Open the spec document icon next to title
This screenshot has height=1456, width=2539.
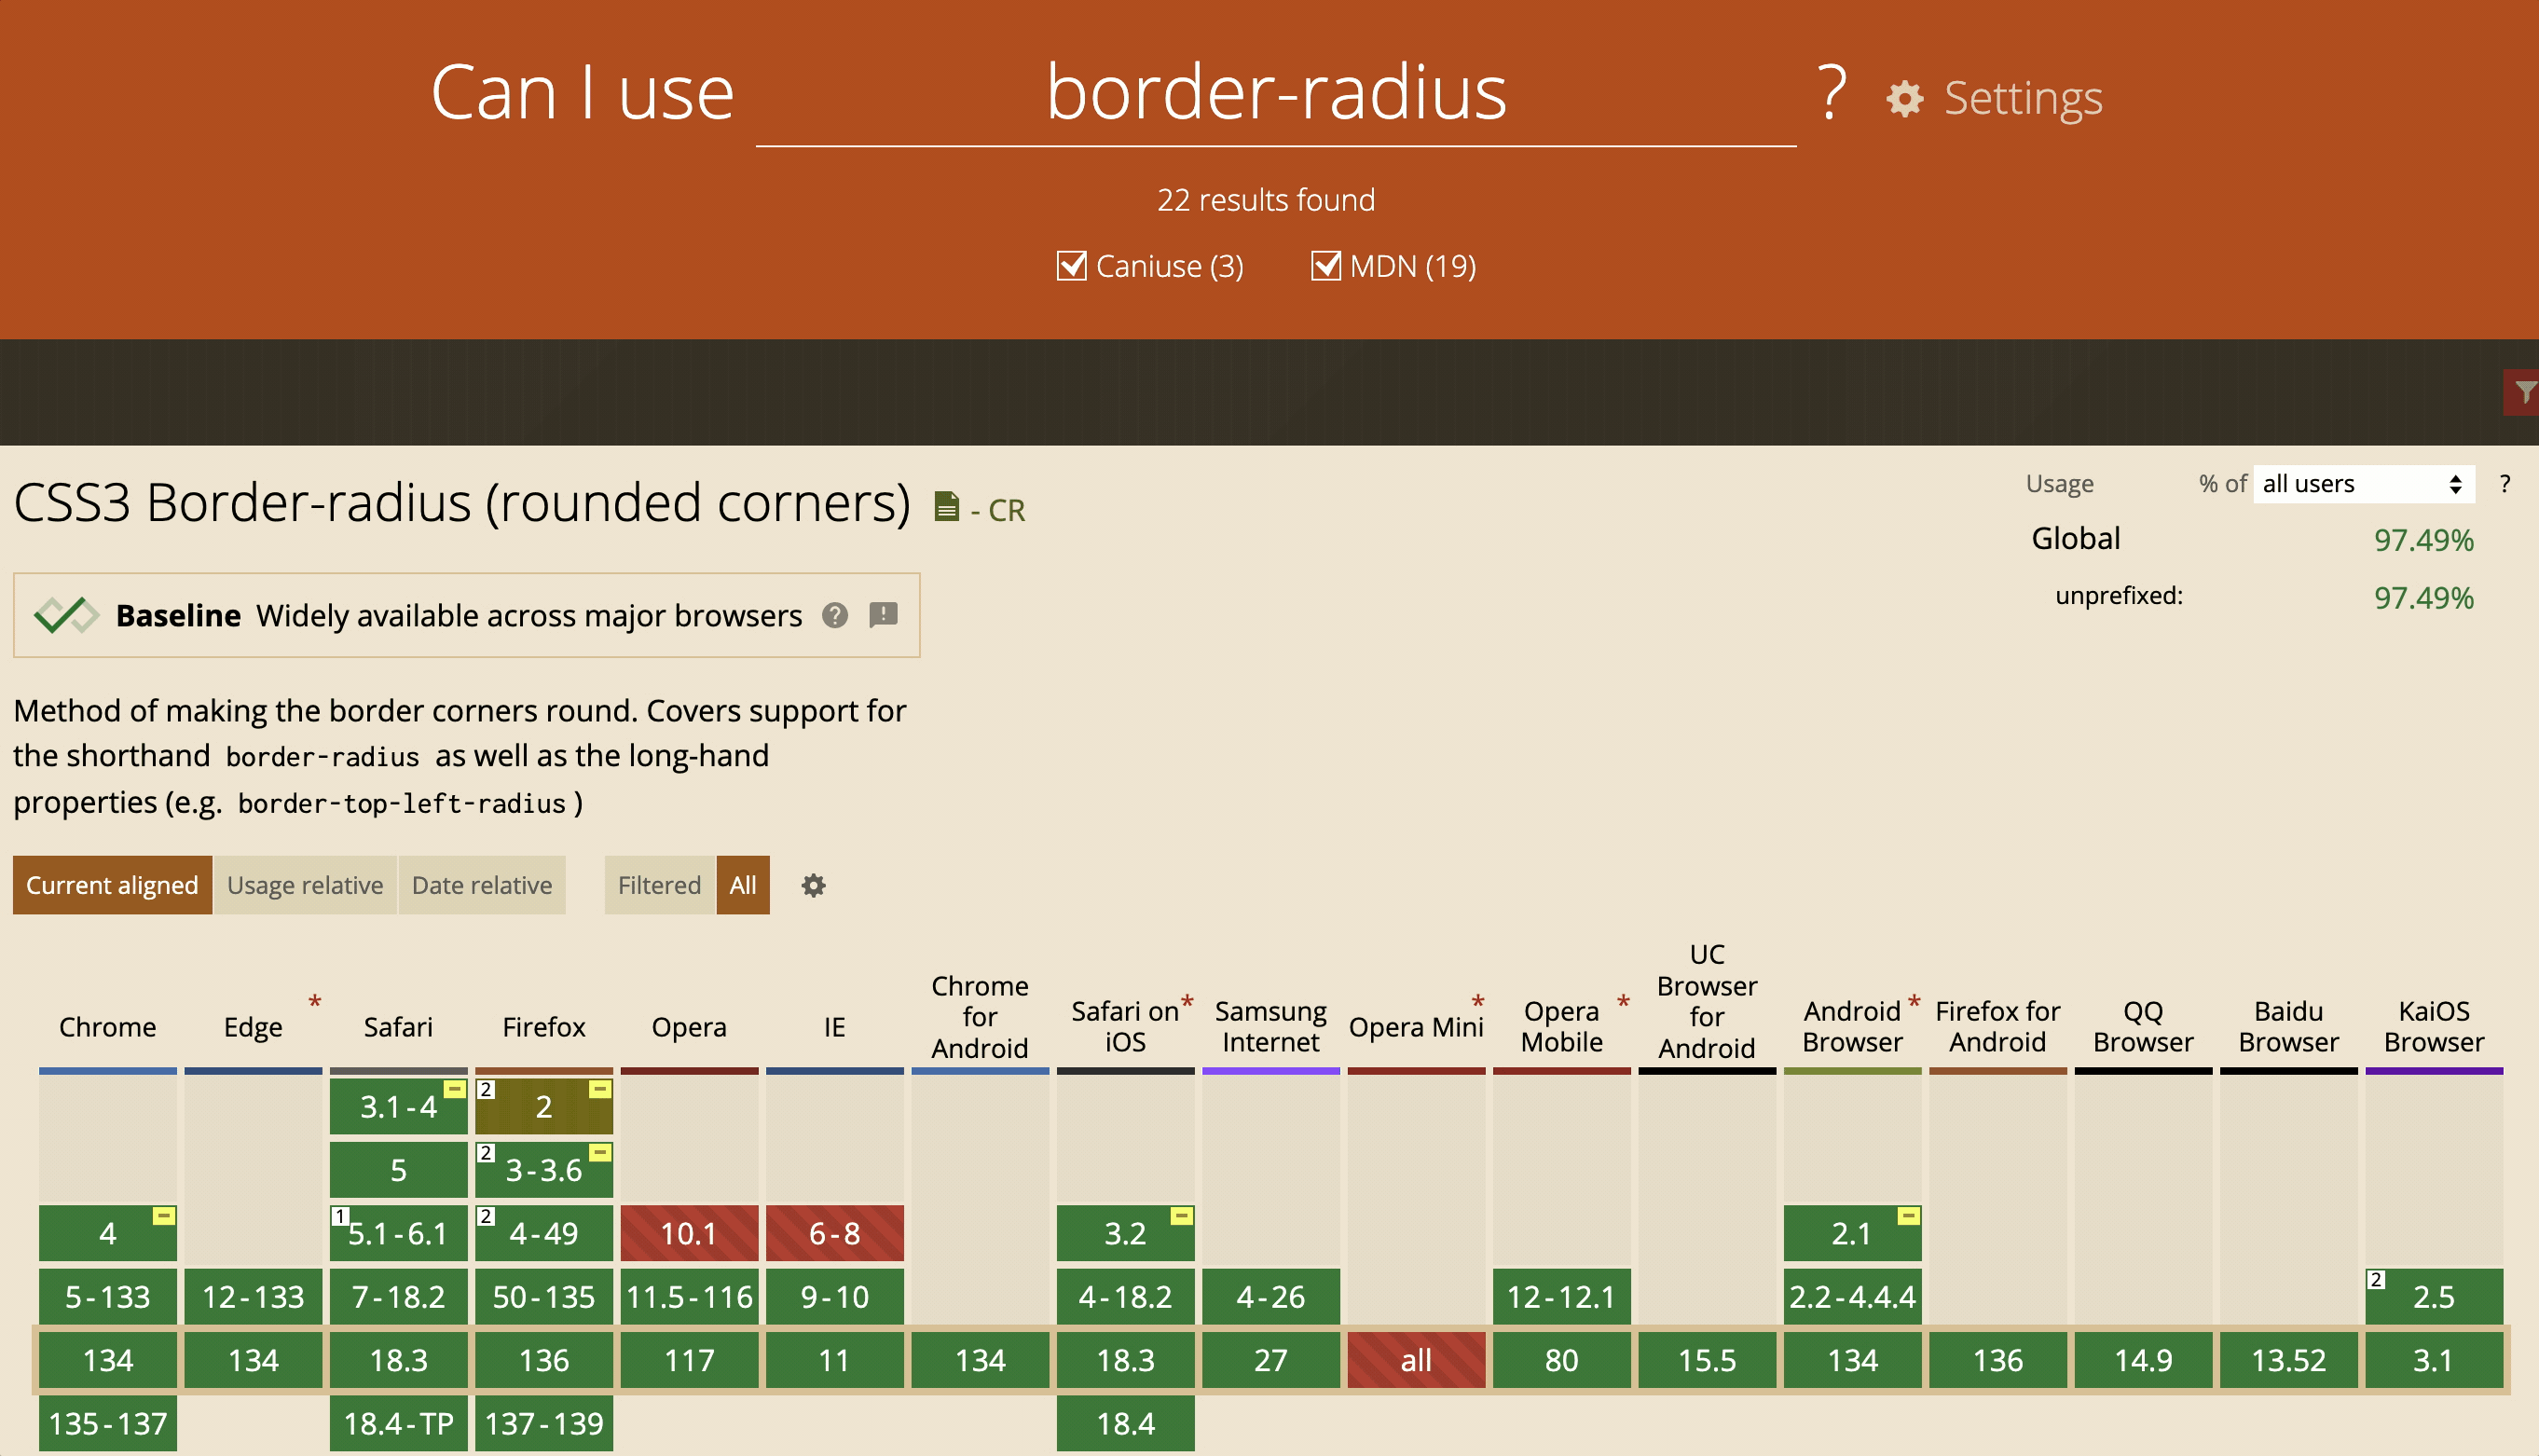(x=946, y=507)
